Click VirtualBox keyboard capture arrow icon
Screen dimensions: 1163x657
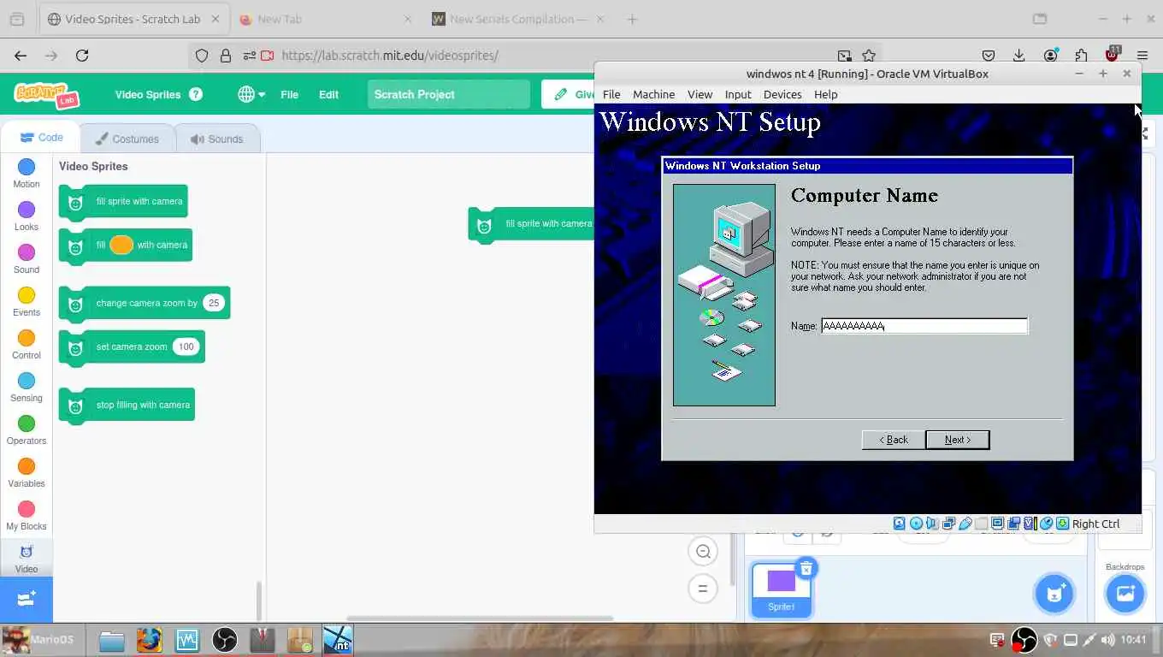[x=1062, y=524]
